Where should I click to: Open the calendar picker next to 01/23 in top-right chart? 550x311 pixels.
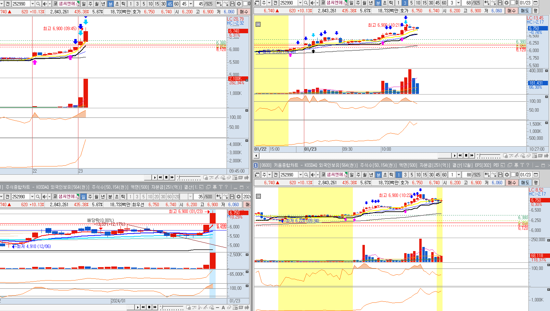(536, 3)
